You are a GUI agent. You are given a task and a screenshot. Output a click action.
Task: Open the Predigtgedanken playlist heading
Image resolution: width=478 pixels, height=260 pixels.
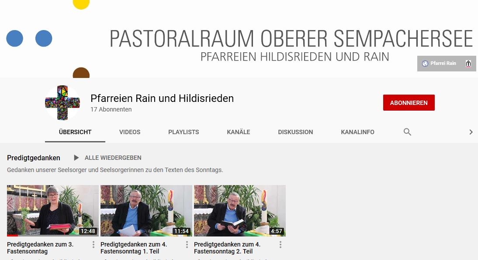[x=34, y=158]
